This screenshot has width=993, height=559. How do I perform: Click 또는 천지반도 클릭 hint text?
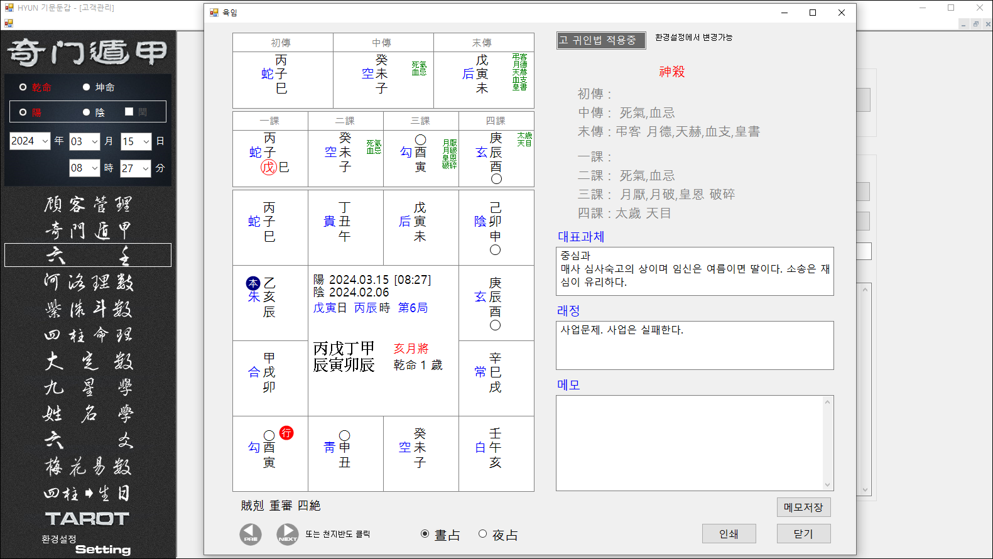click(338, 535)
